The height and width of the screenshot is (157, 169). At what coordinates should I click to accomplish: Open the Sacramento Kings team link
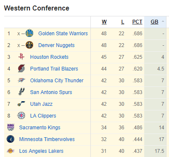(x=40, y=128)
